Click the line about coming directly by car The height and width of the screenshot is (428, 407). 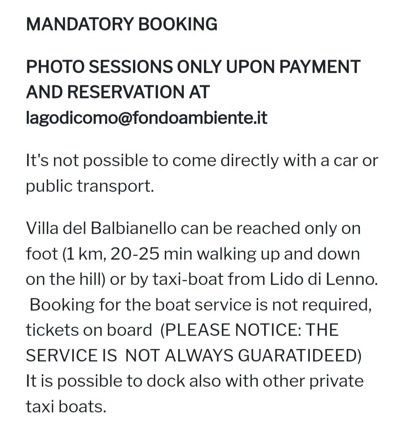tap(202, 161)
